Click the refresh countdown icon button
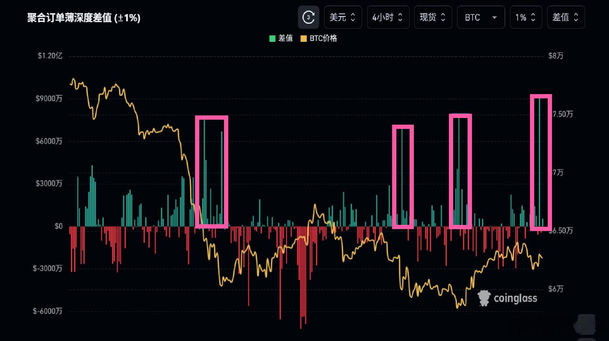The height and width of the screenshot is (341, 609). [308, 17]
